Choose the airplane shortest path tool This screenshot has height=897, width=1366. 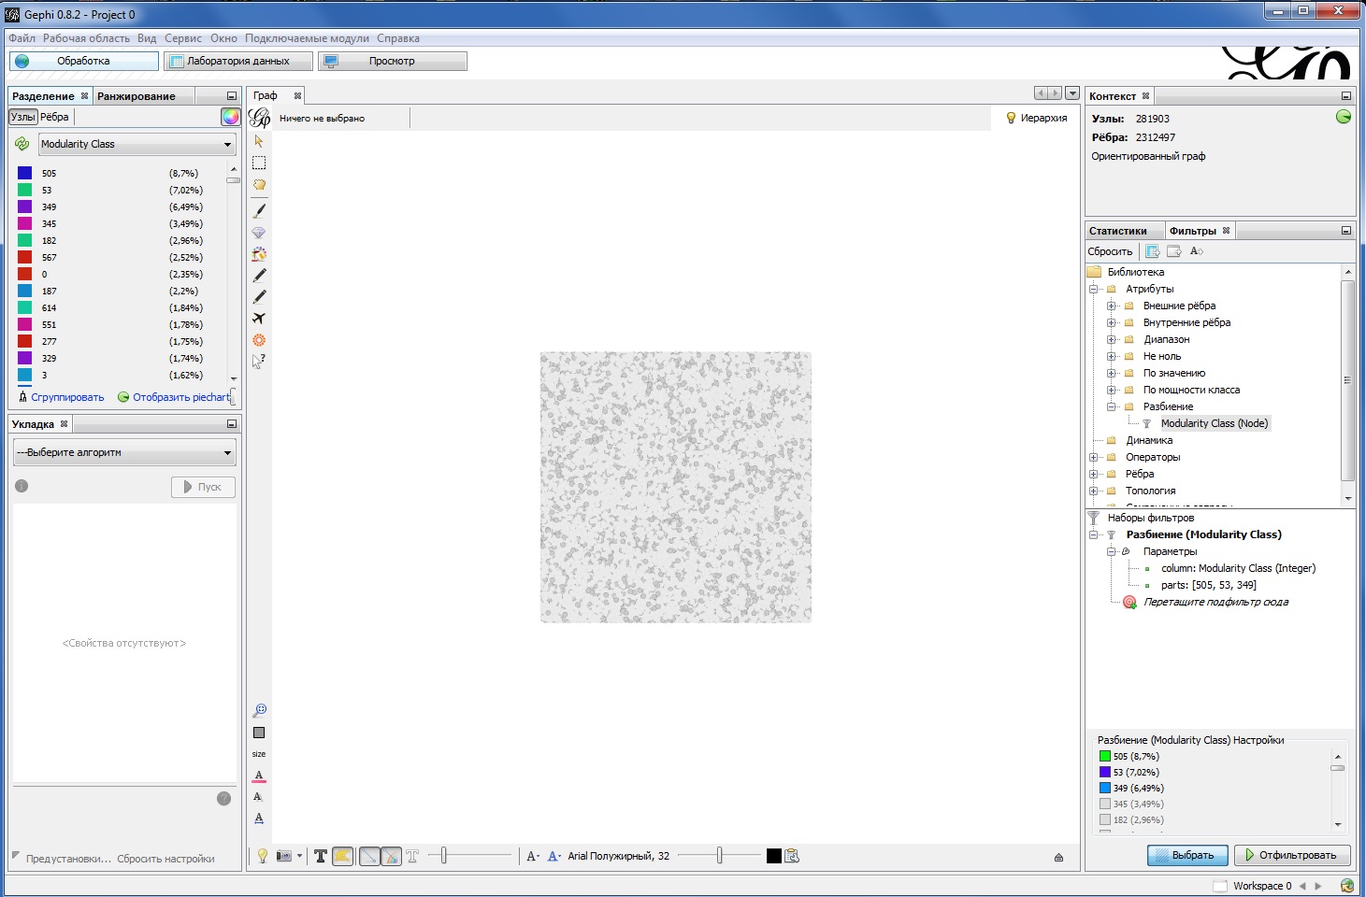[x=259, y=319]
